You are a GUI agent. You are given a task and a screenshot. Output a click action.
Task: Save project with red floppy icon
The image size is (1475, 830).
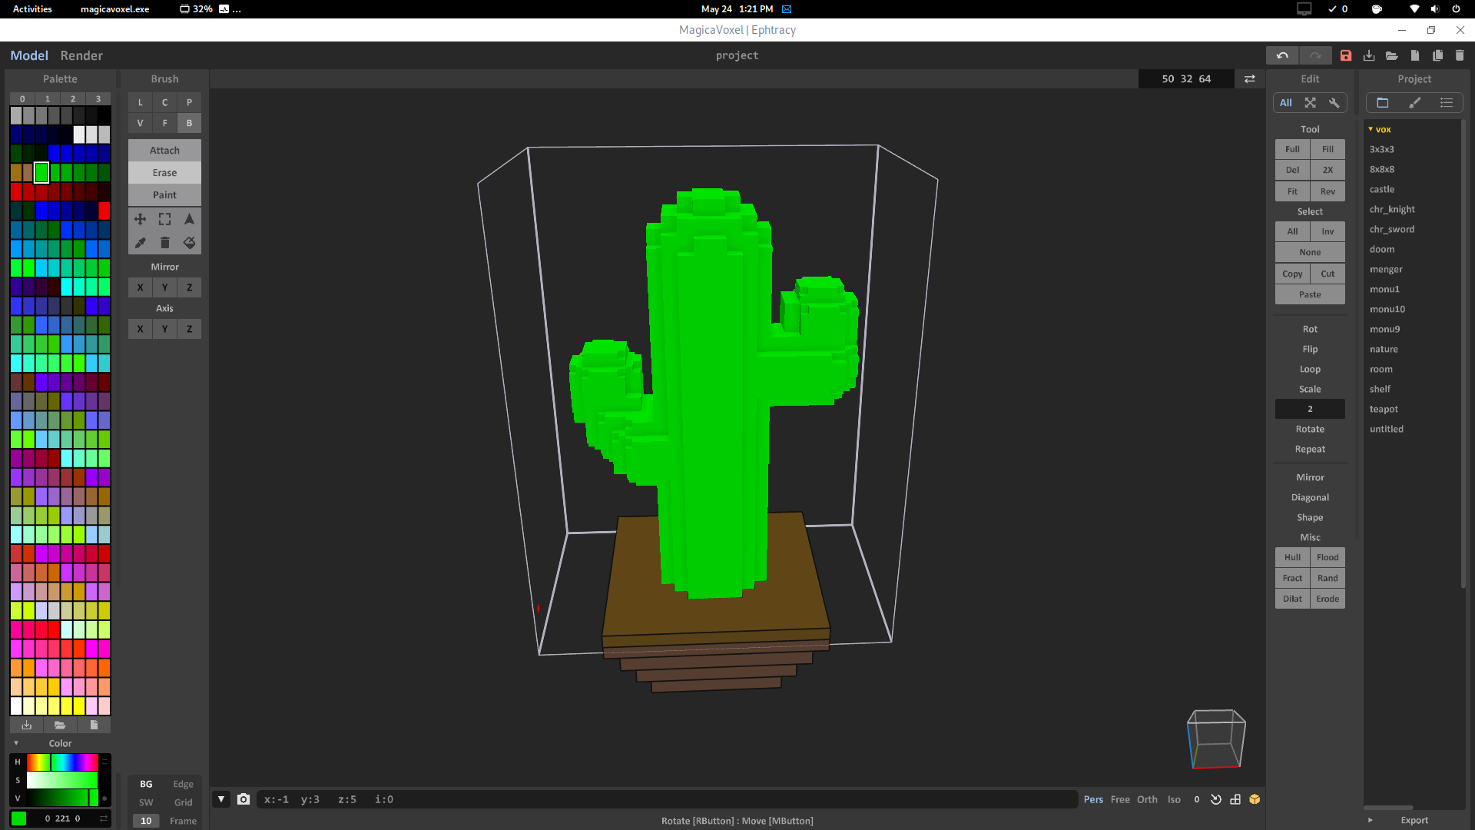pos(1346,55)
